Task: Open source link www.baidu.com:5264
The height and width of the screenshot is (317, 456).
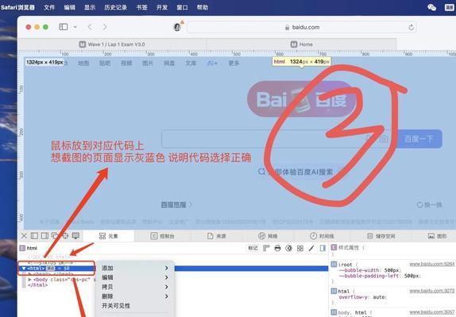Action: coord(432,264)
